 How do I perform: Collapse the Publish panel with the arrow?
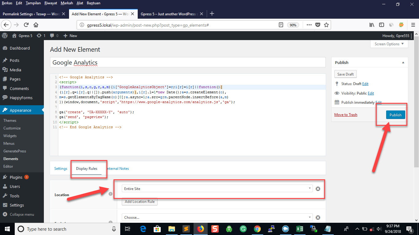coord(403,62)
